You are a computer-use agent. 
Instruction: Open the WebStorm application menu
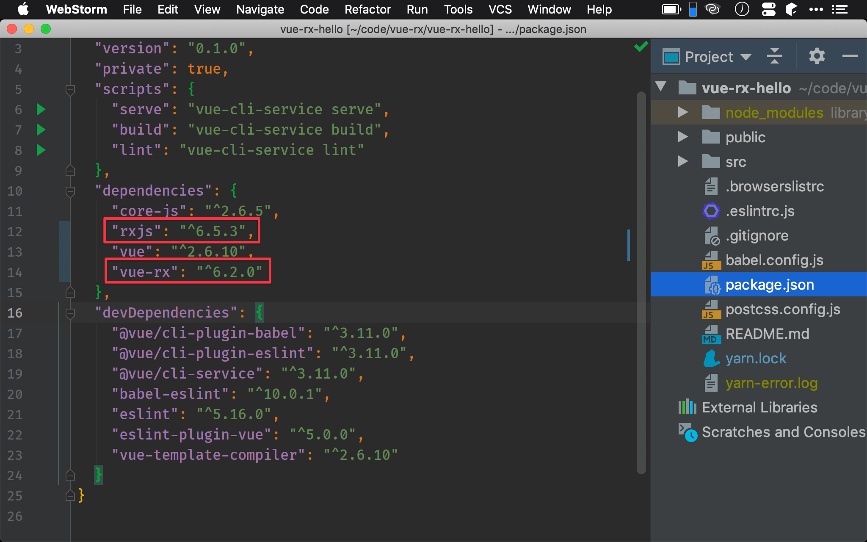(76, 9)
